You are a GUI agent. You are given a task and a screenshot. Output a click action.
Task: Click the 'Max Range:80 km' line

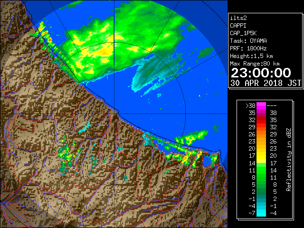tap(255, 64)
